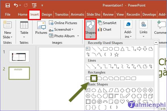Go to the Slide Show tab

[93, 14]
